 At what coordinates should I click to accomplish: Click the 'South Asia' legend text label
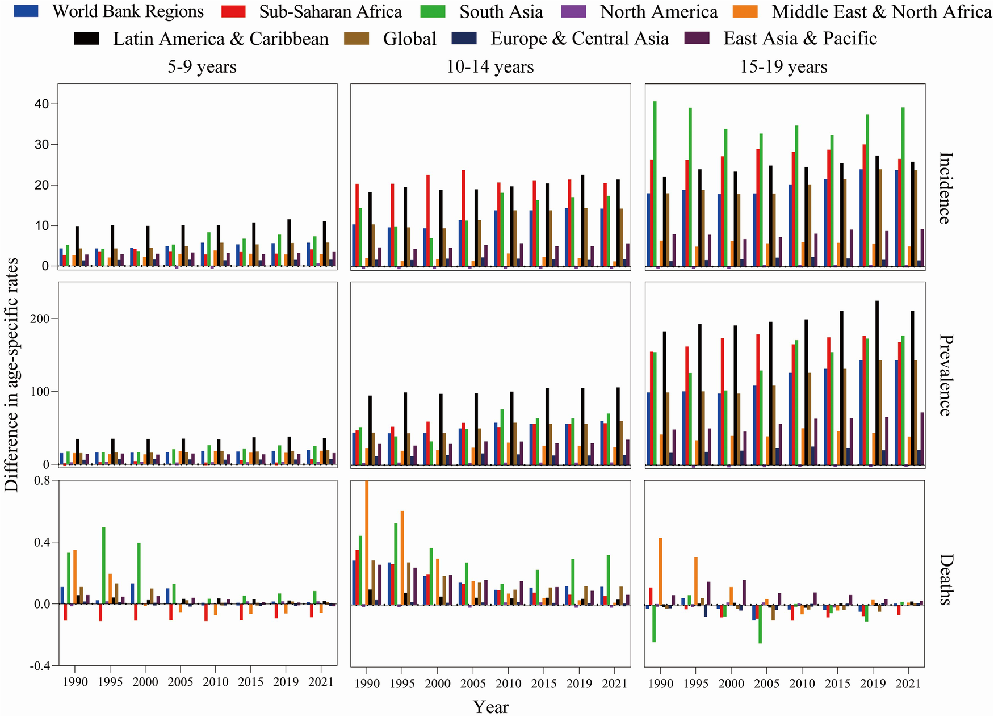(501, 11)
